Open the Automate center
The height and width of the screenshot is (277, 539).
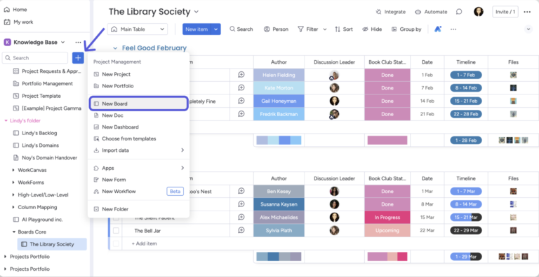431,12
